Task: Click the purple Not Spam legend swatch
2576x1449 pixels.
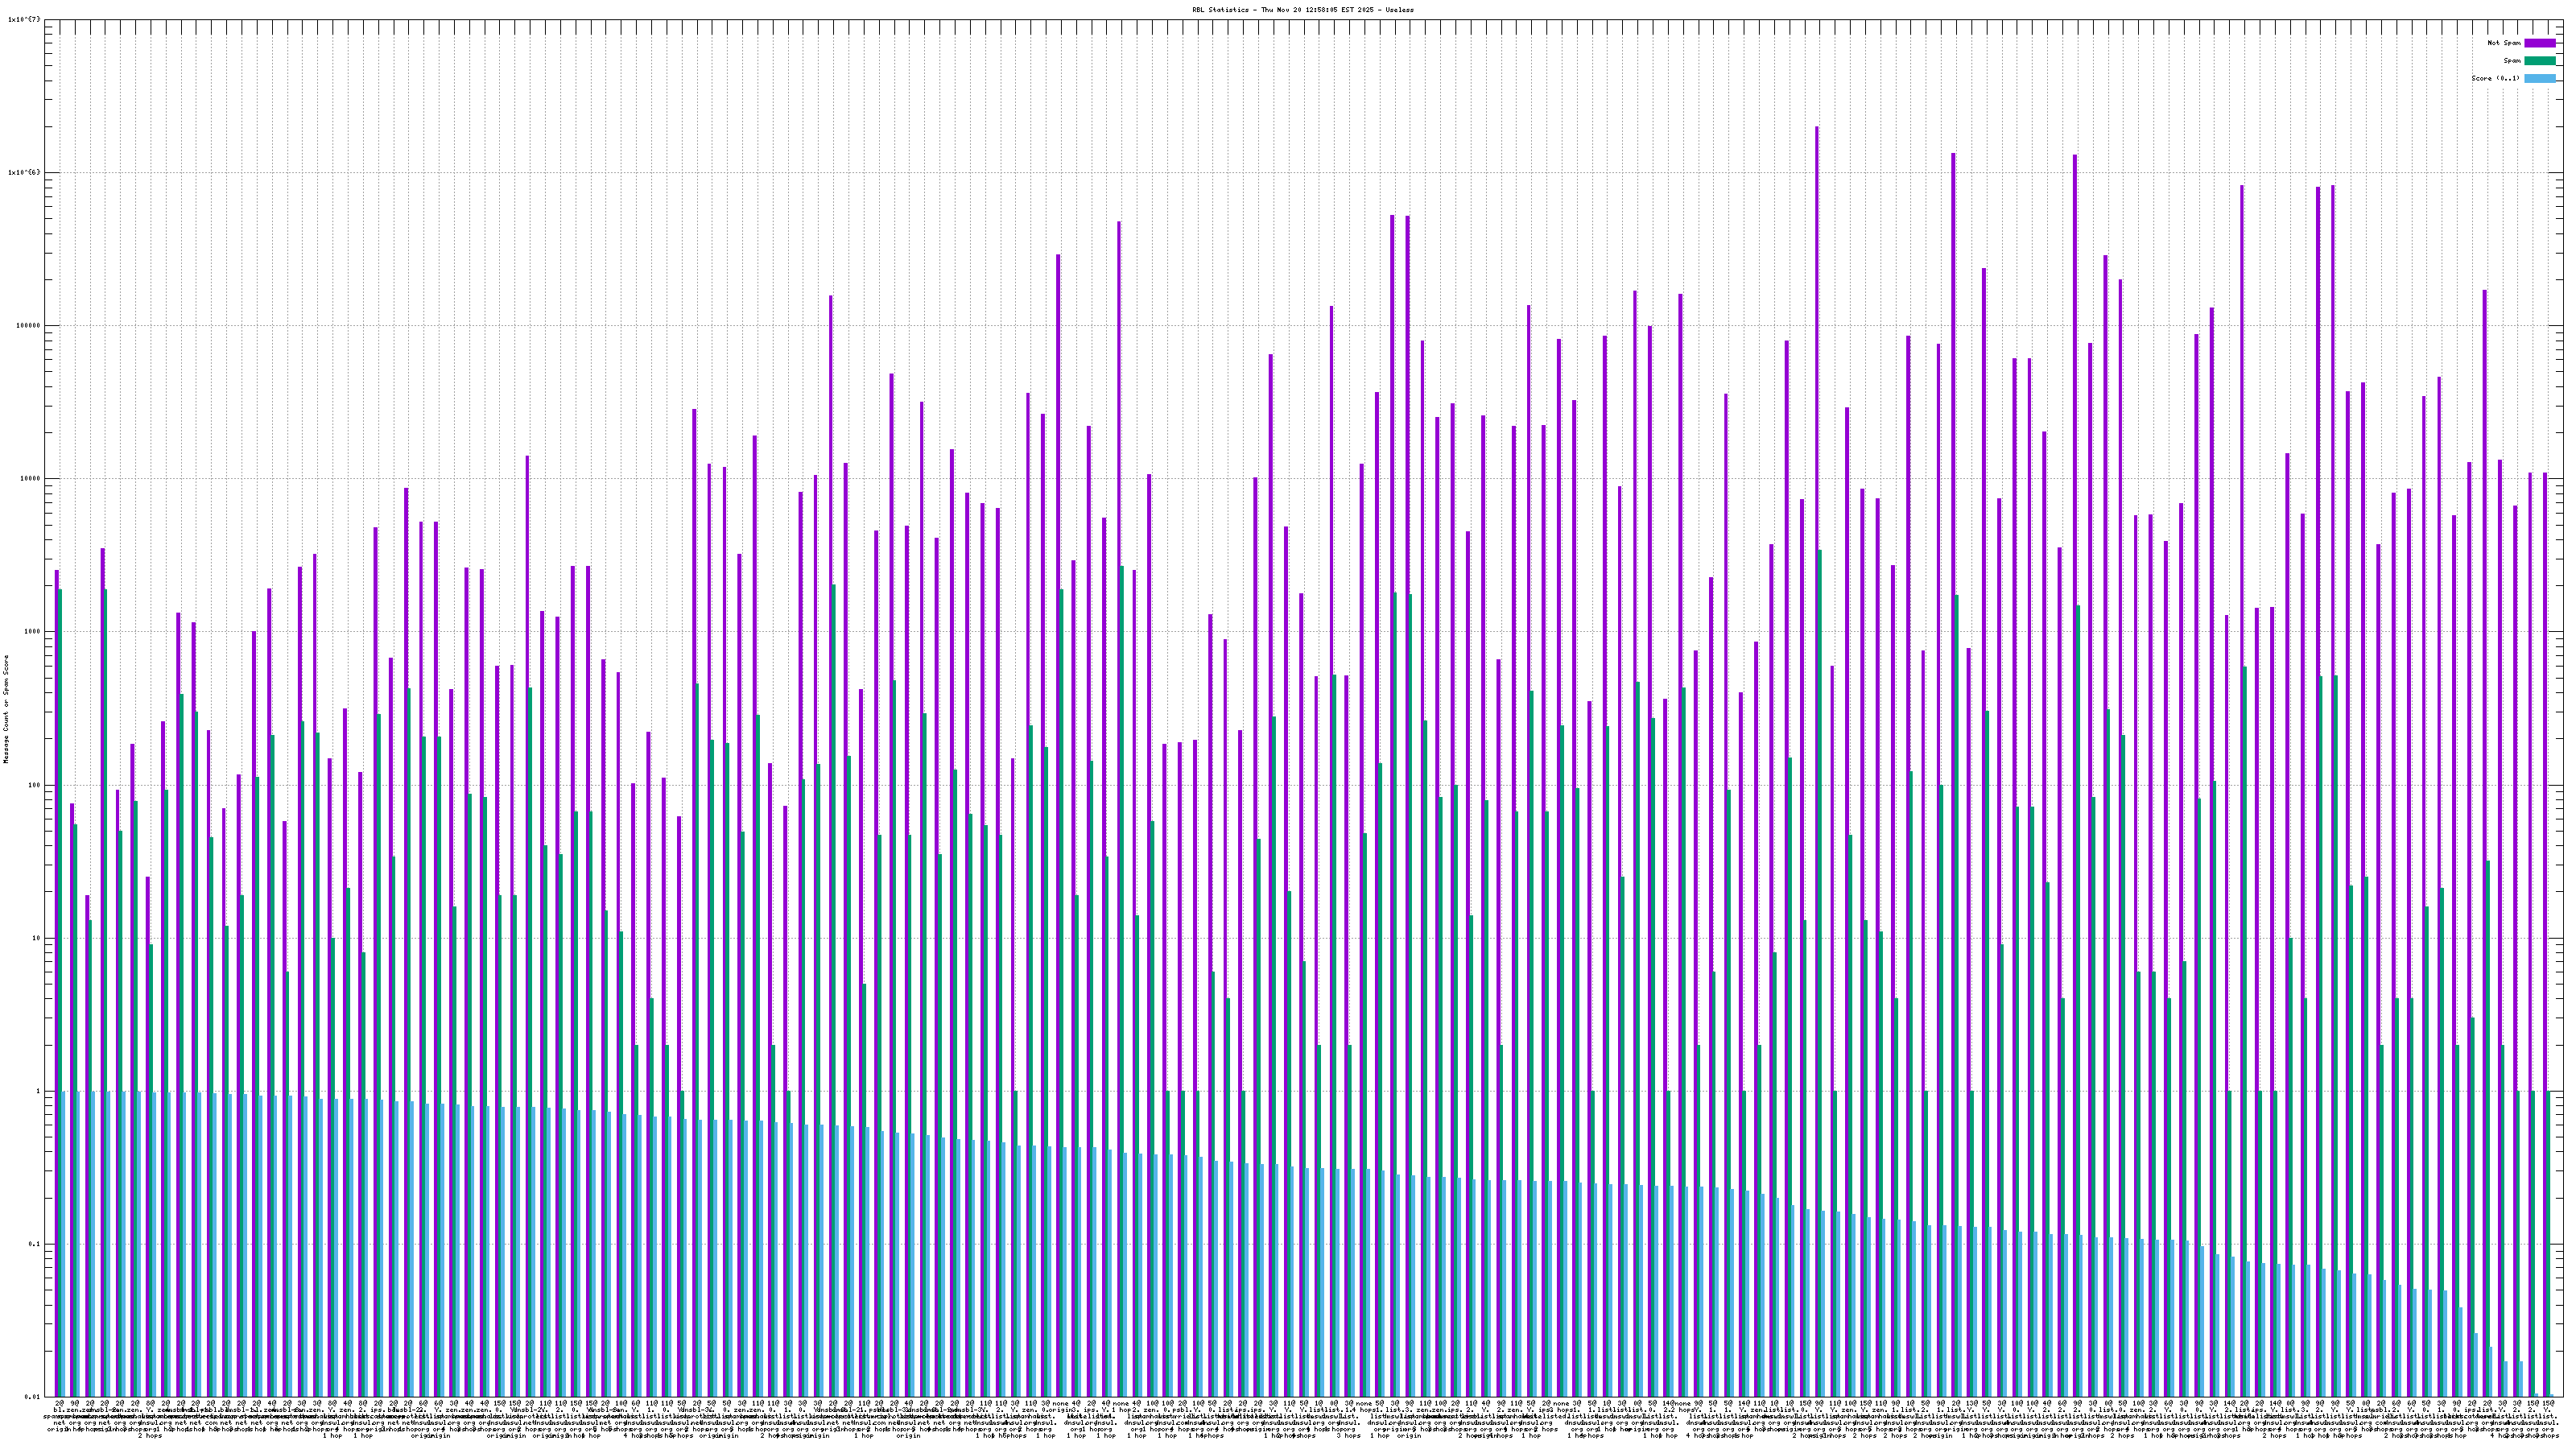Action: [x=2540, y=43]
